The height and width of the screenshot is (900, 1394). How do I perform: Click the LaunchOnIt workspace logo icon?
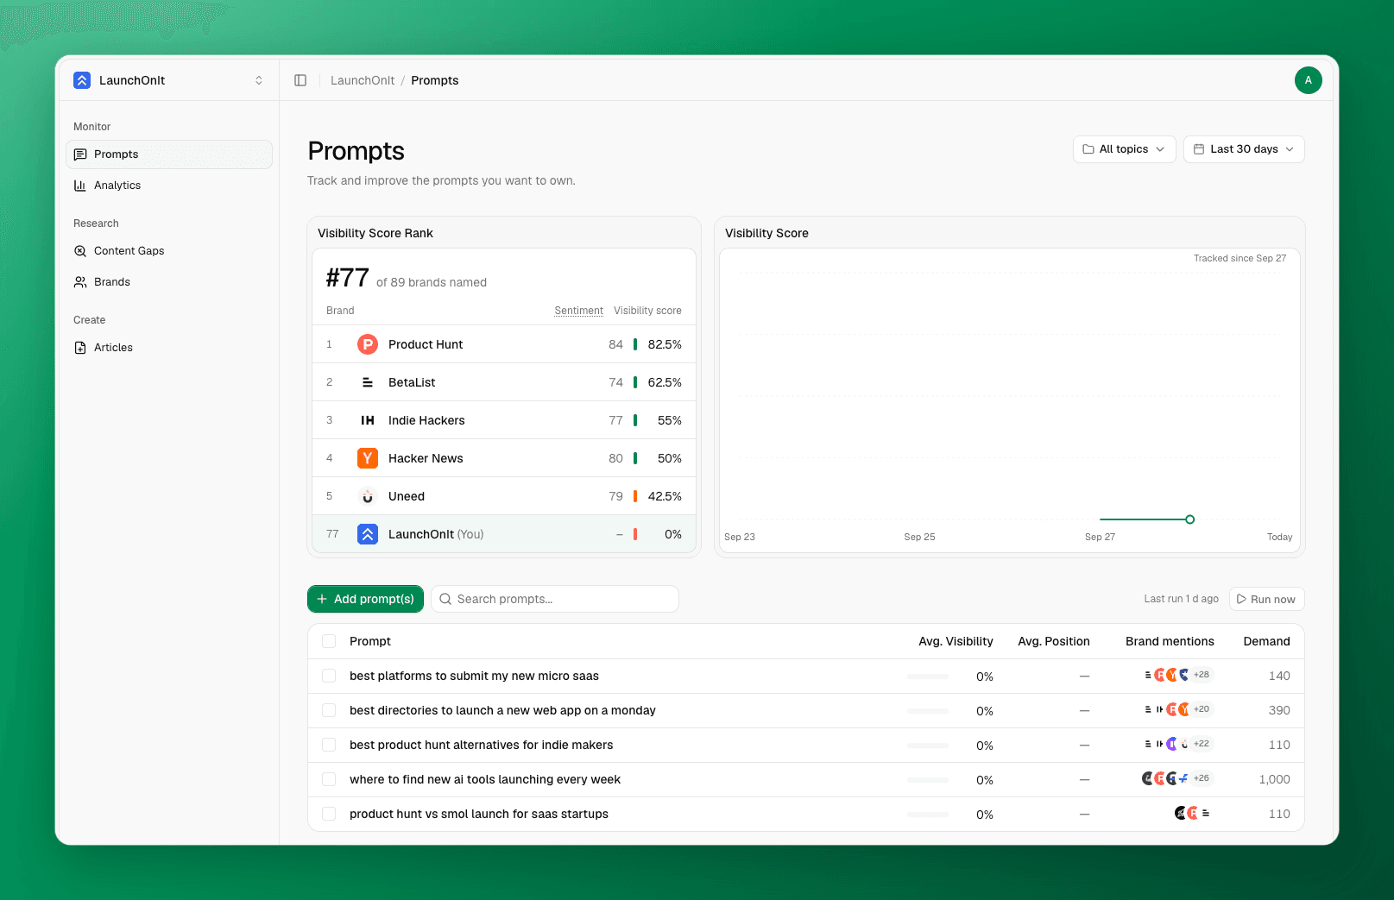click(82, 80)
